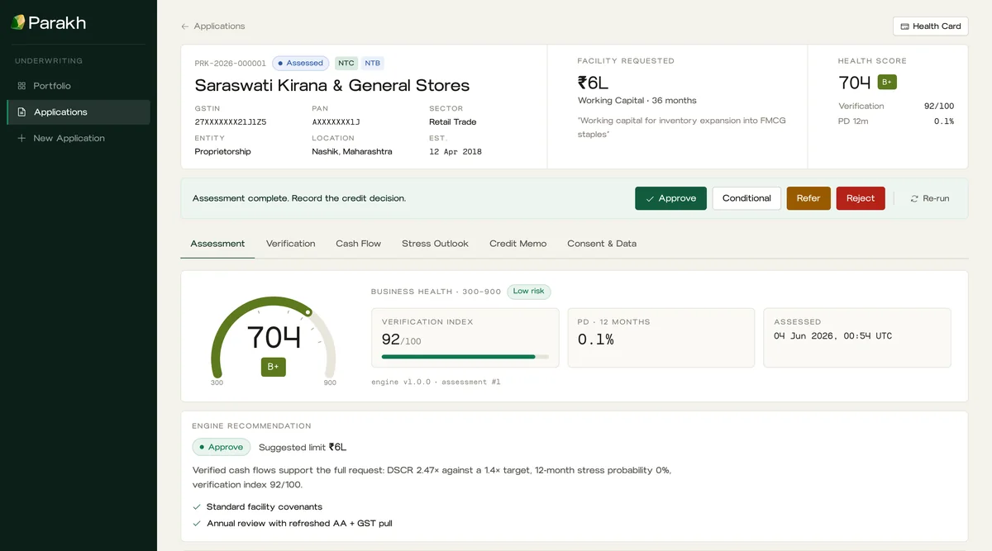Click the Low risk badge

(529, 292)
